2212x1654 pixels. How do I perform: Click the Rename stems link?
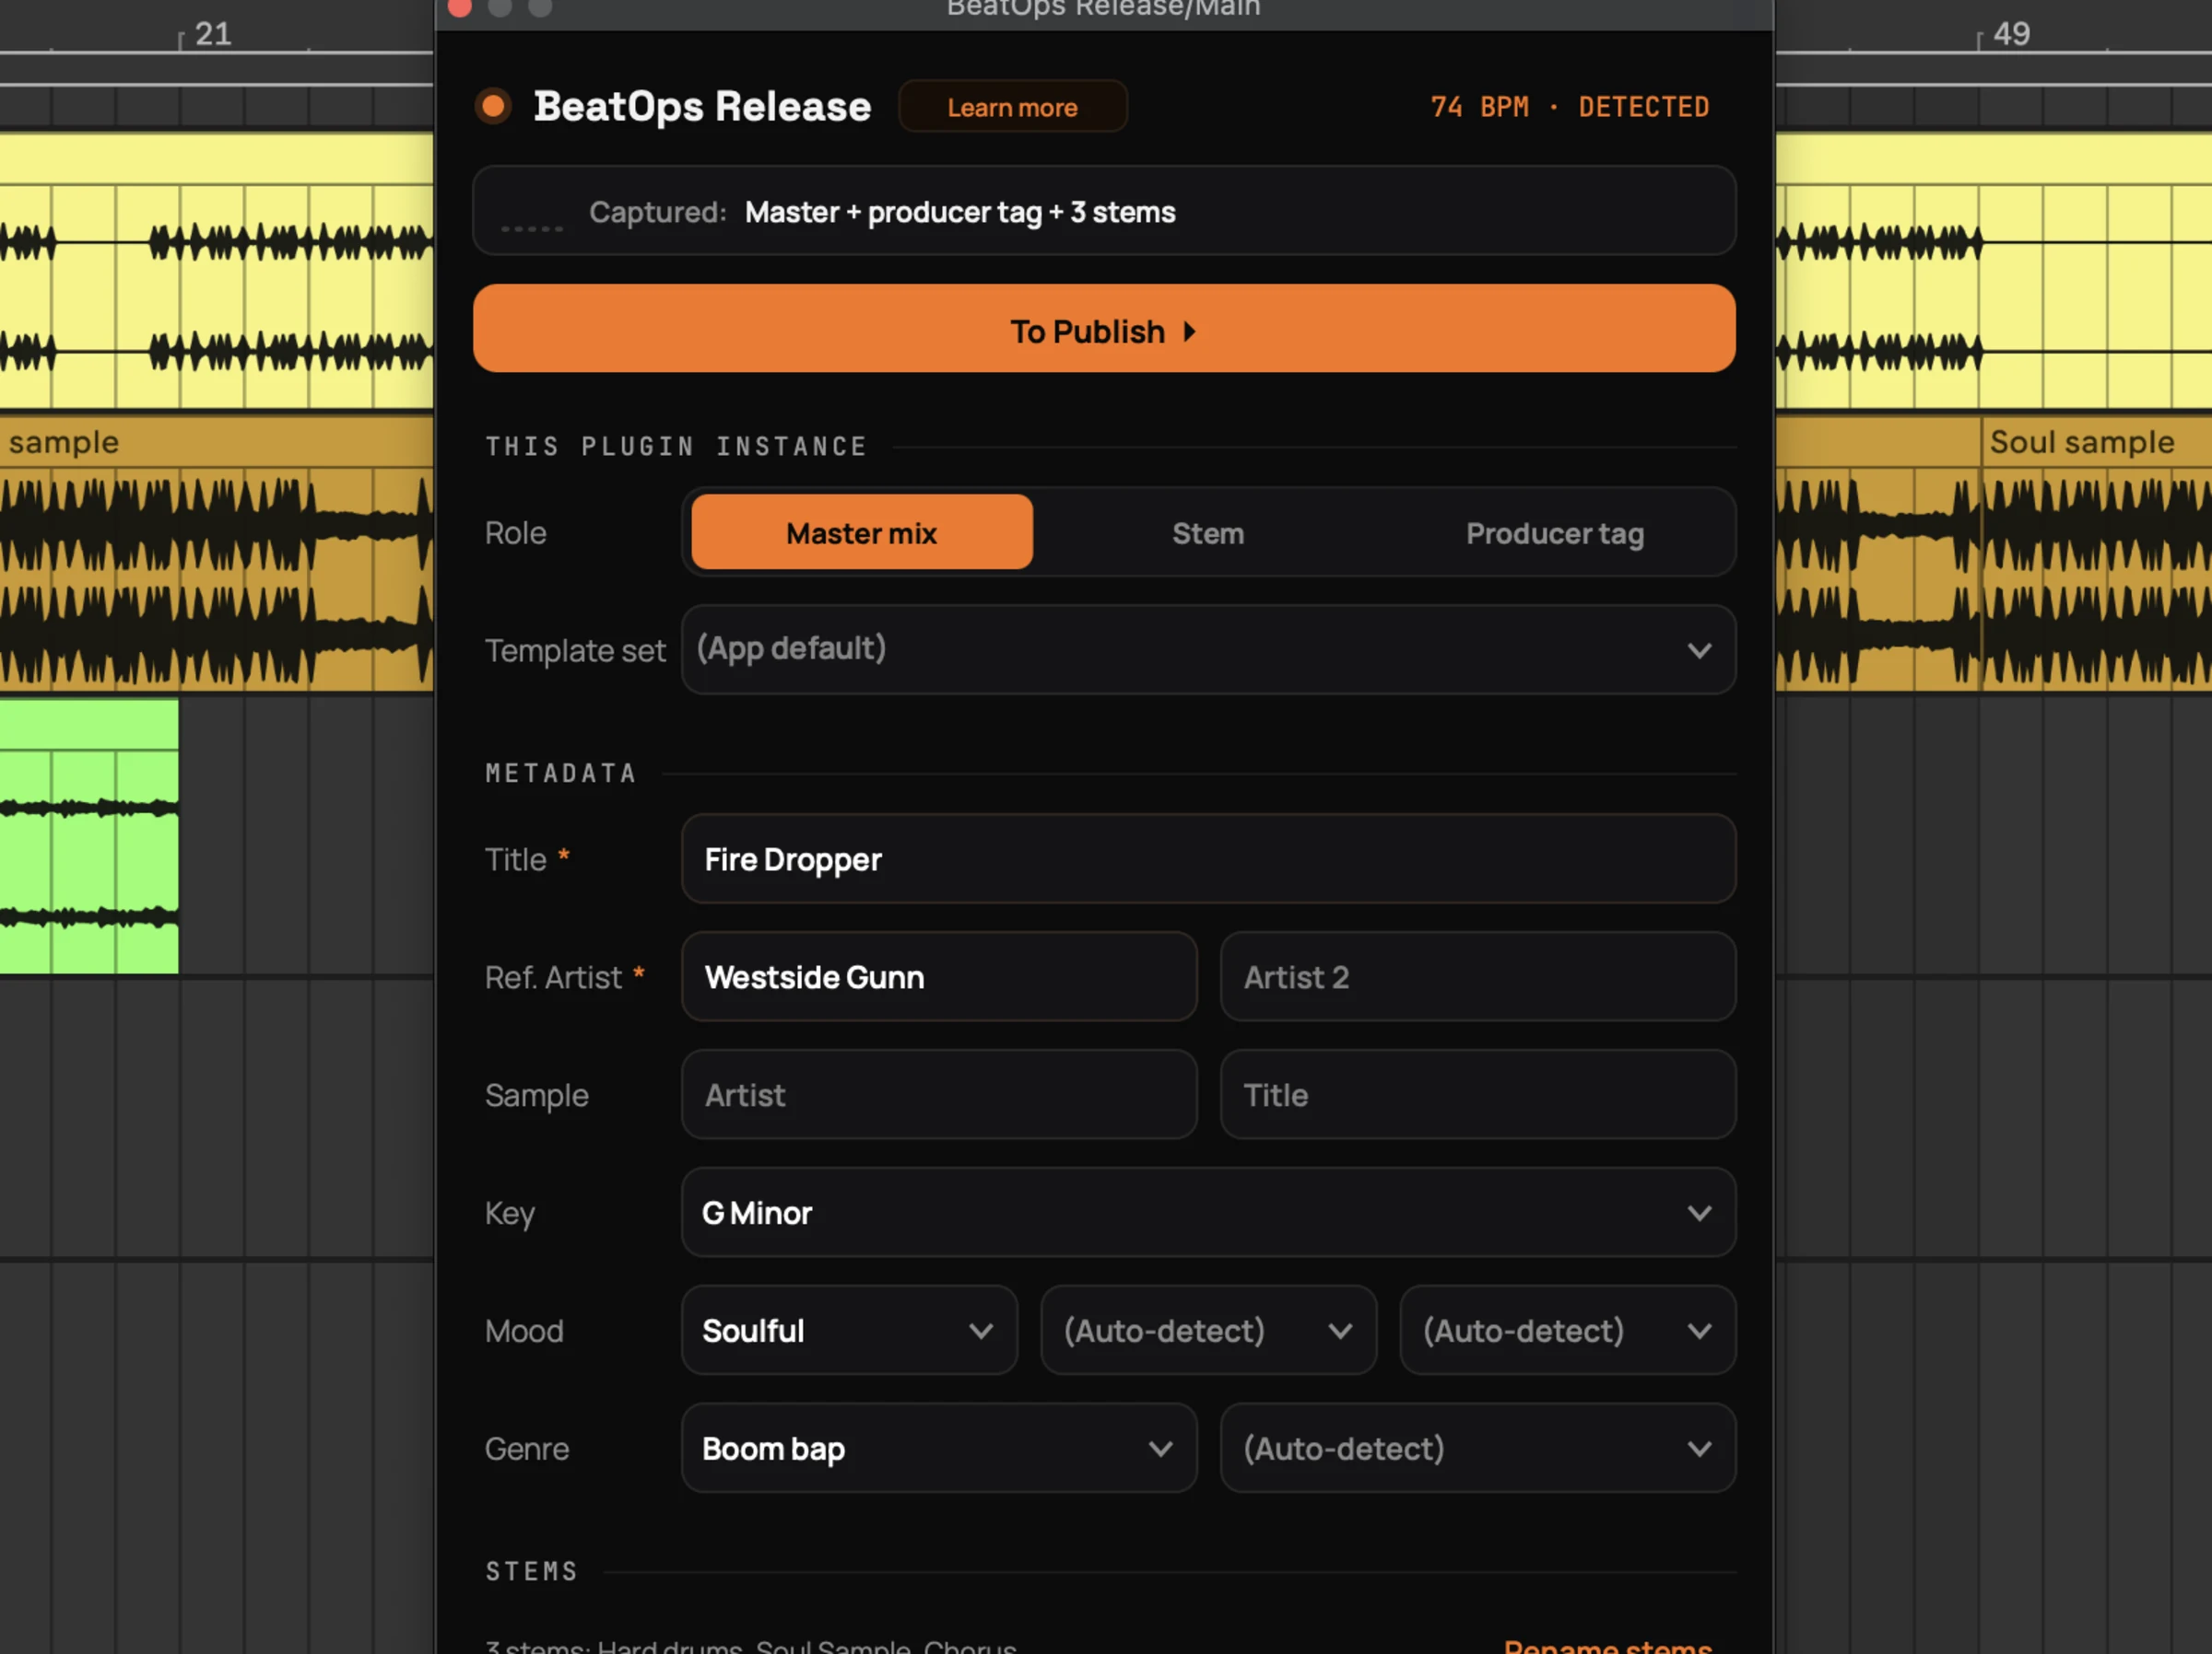1607,1645
